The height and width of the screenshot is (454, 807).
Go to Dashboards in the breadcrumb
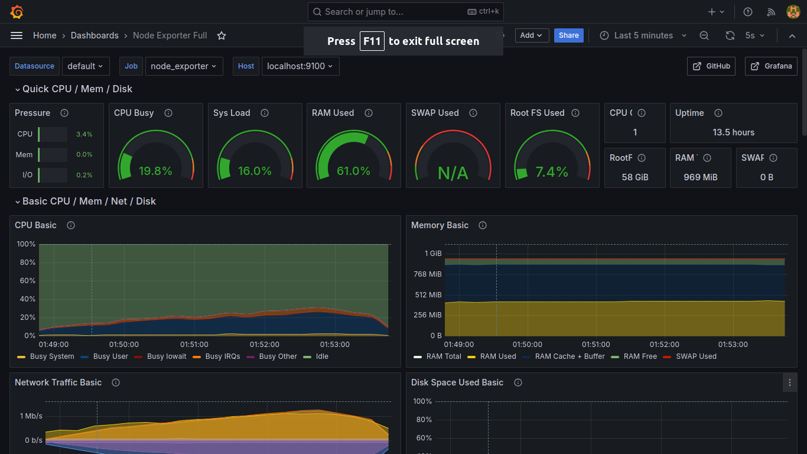pos(95,35)
